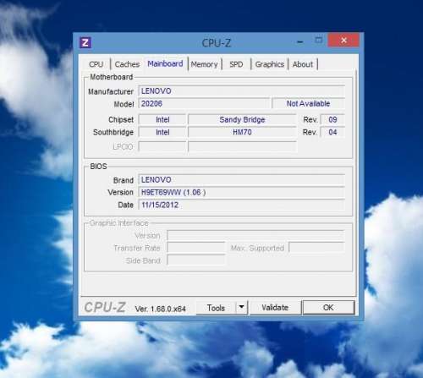Select the Mainboard tab

pyautogui.click(x=165, y=63)
